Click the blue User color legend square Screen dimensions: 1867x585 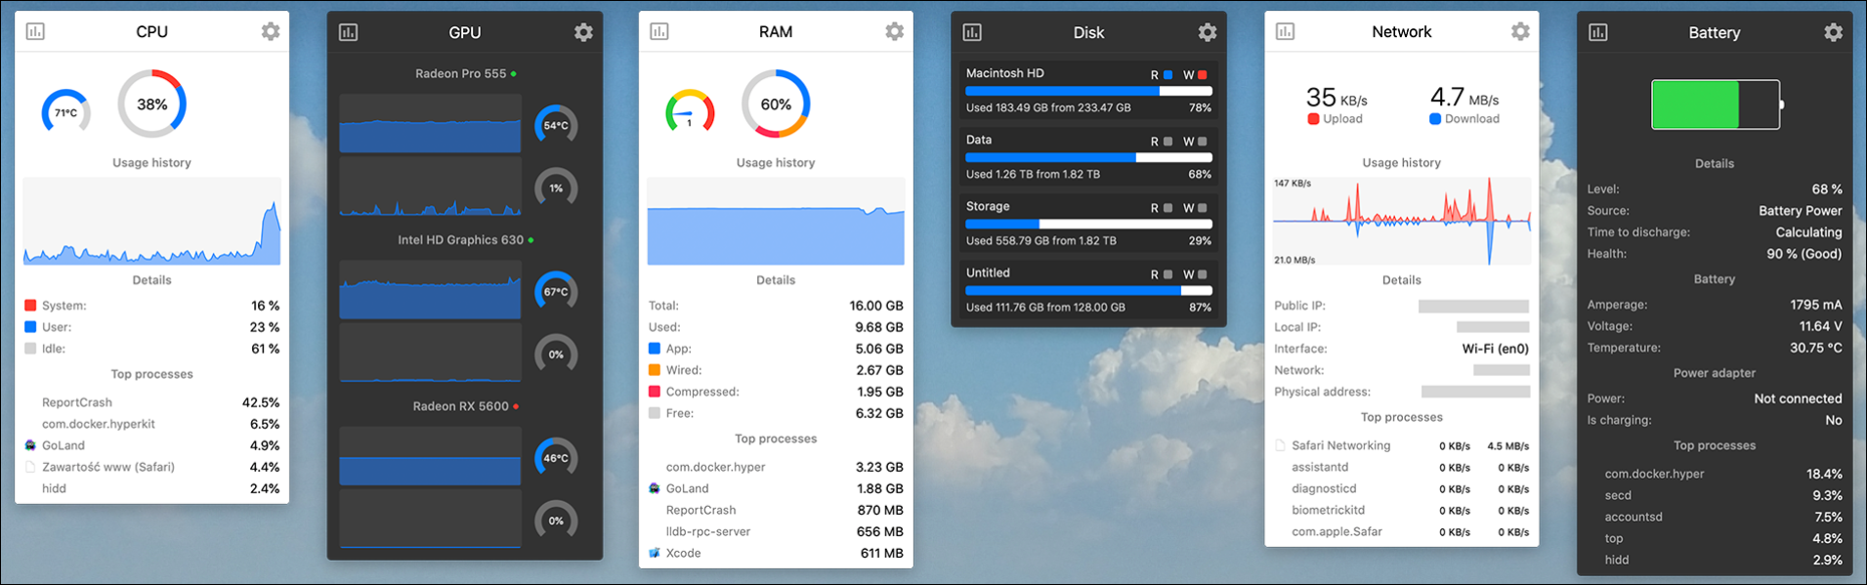pos(30,327)
